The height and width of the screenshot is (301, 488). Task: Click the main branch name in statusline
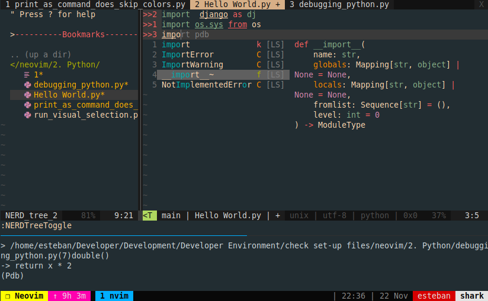[171, 215]
